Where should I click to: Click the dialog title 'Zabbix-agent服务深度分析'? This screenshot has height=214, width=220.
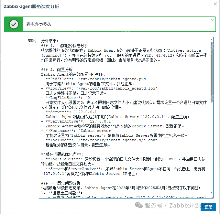31,6
